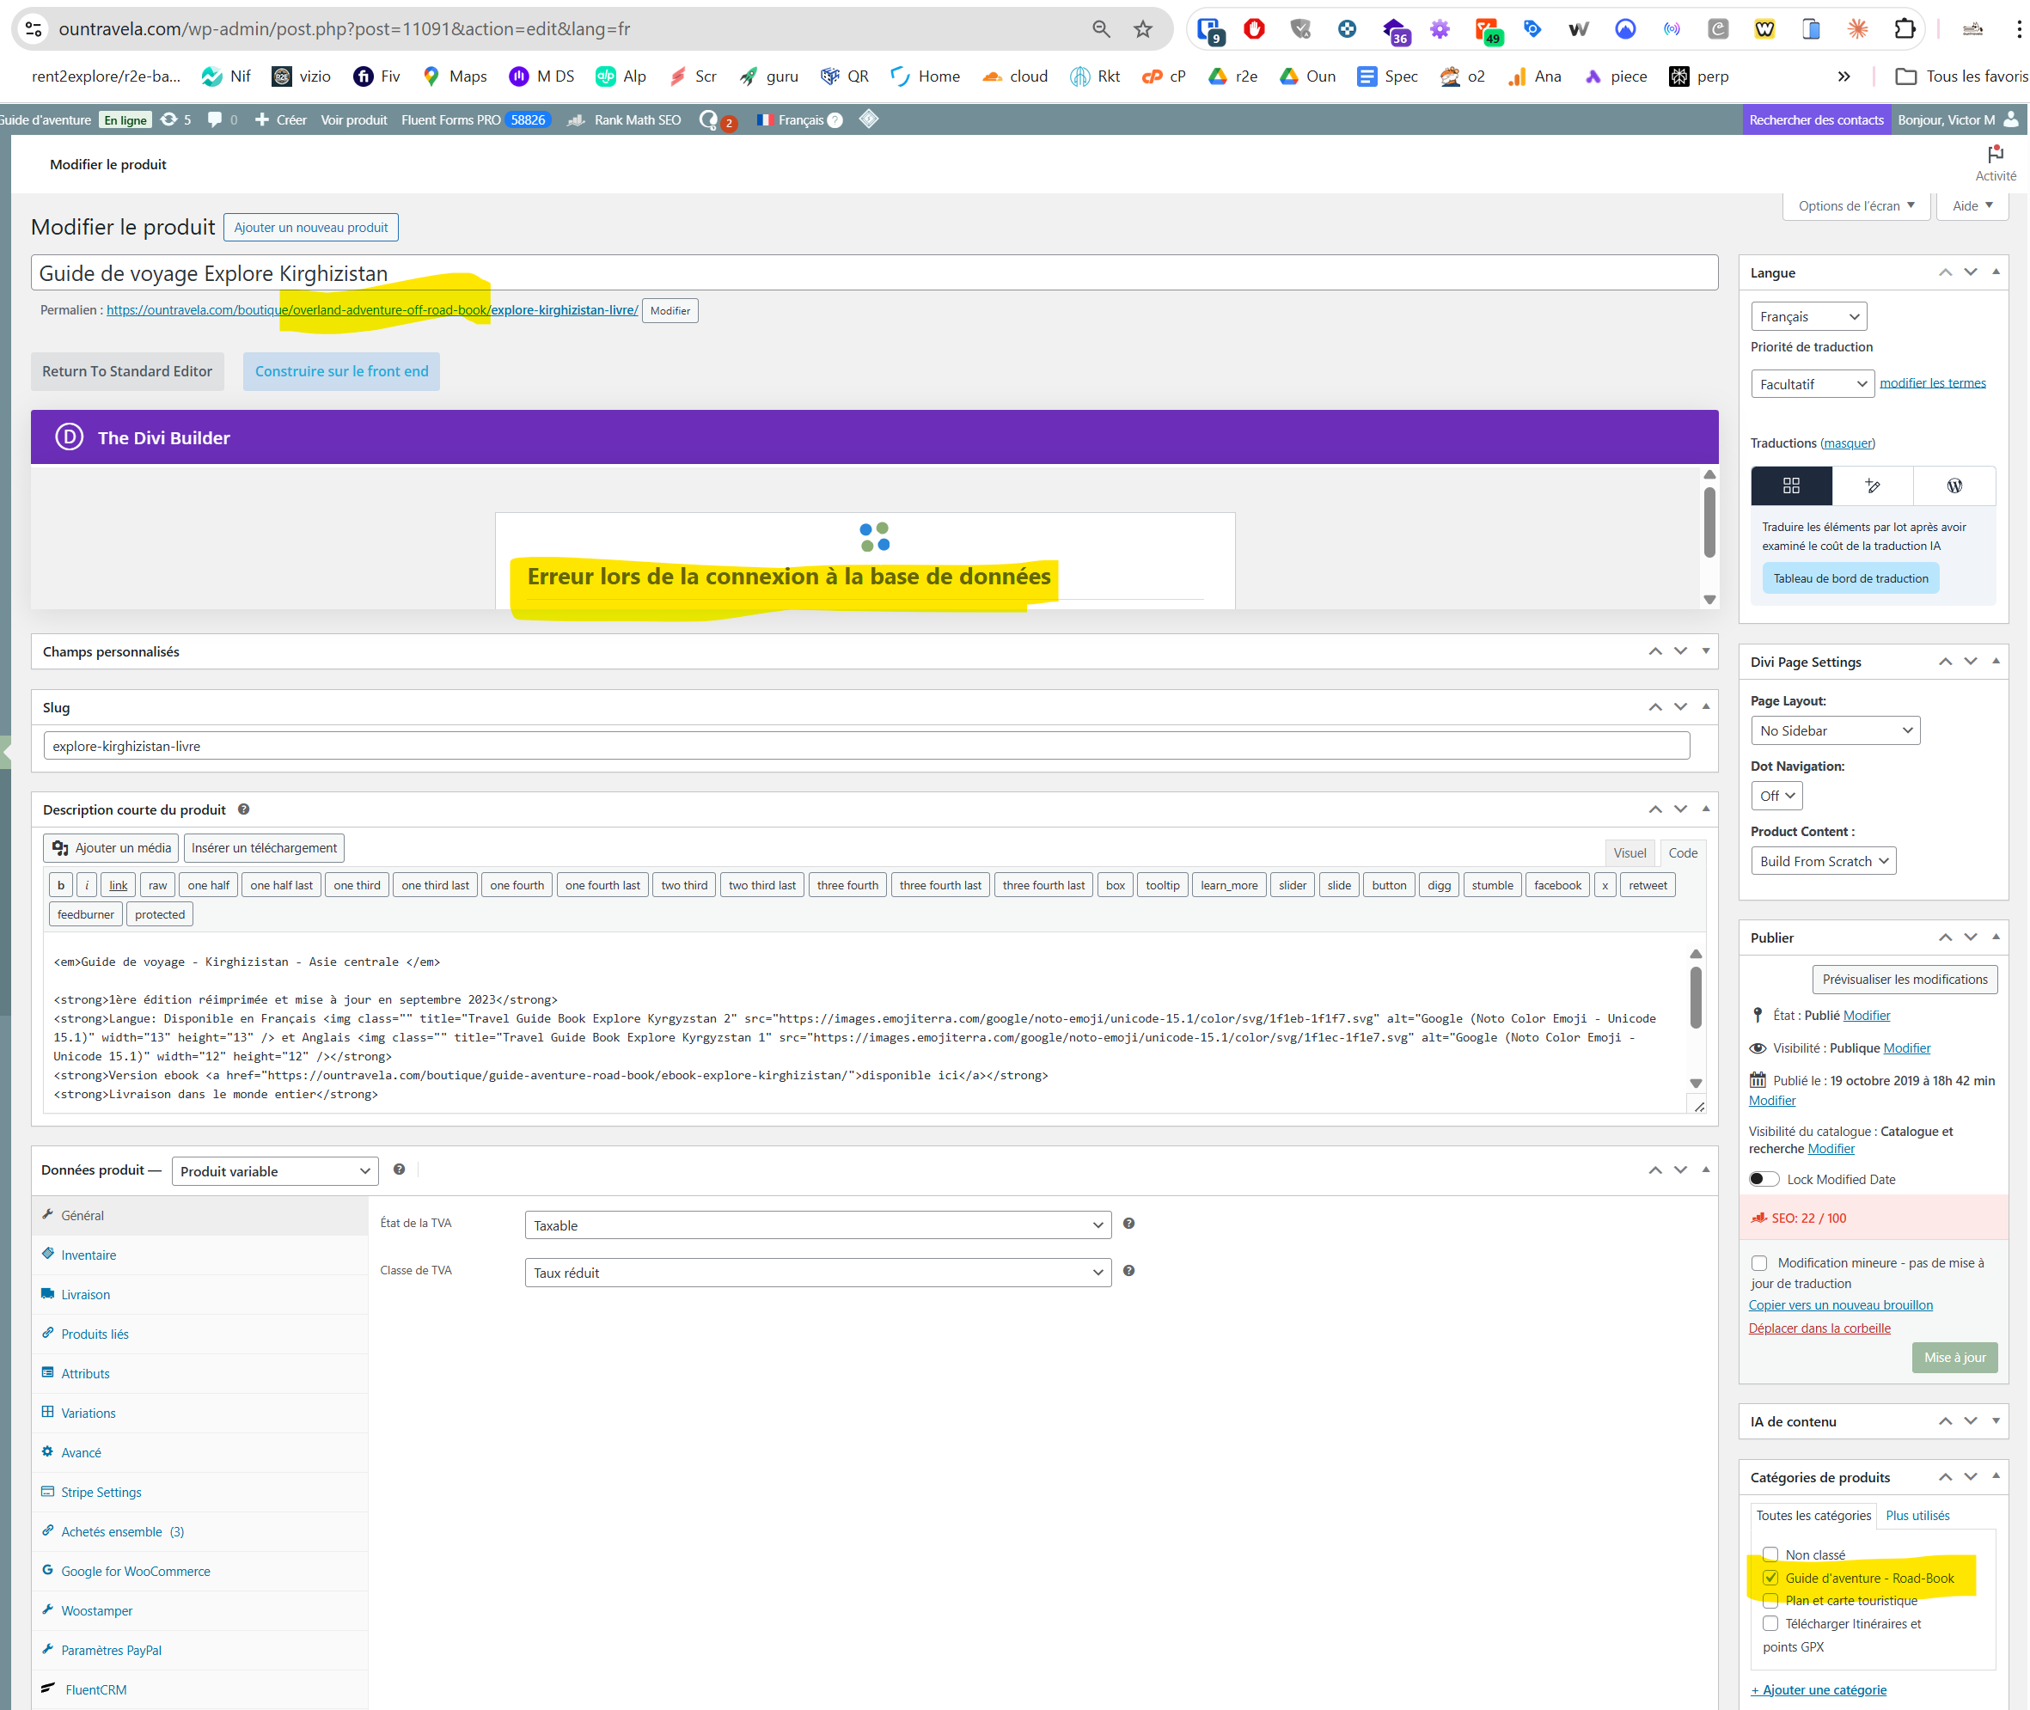This screenshot has height=1710, width=2030.
Task: Click help icon next to Description courte
Action: click(244, 809)
